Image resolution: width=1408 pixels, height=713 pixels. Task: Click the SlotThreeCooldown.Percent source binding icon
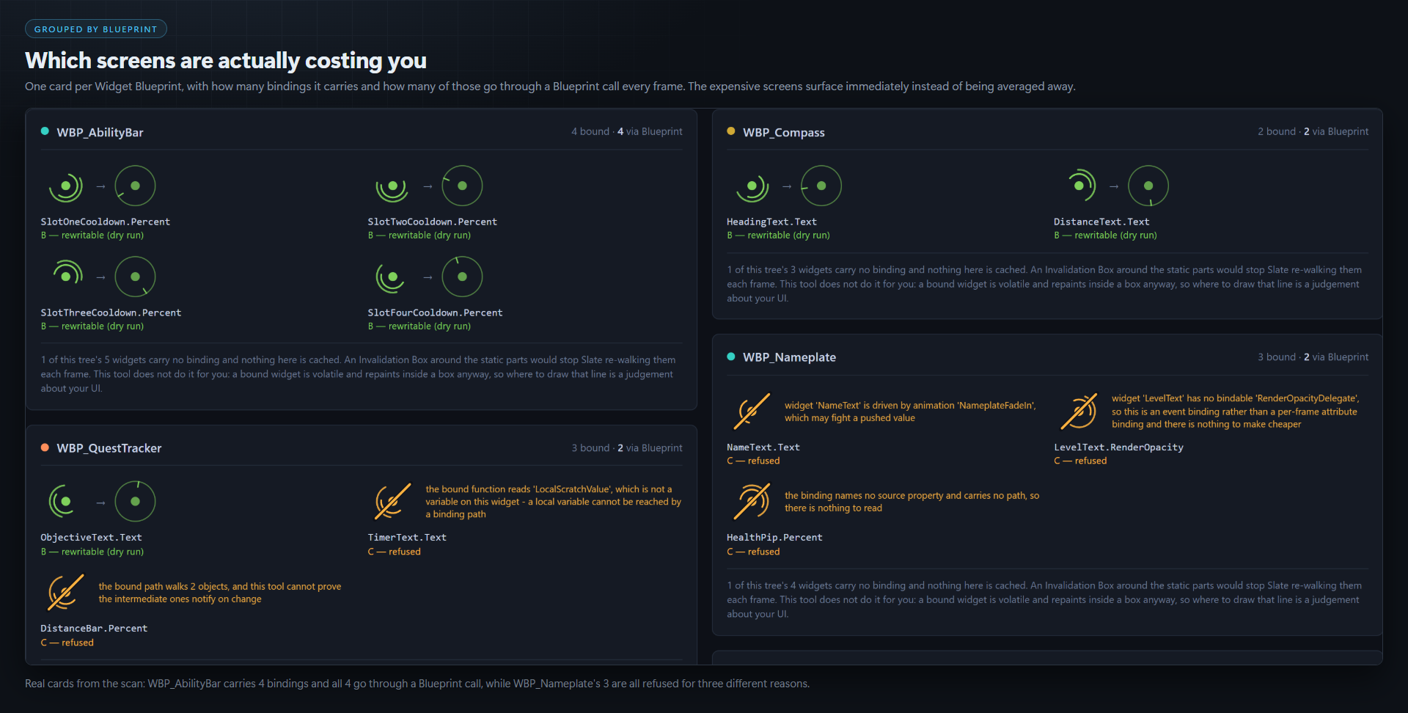65,277
